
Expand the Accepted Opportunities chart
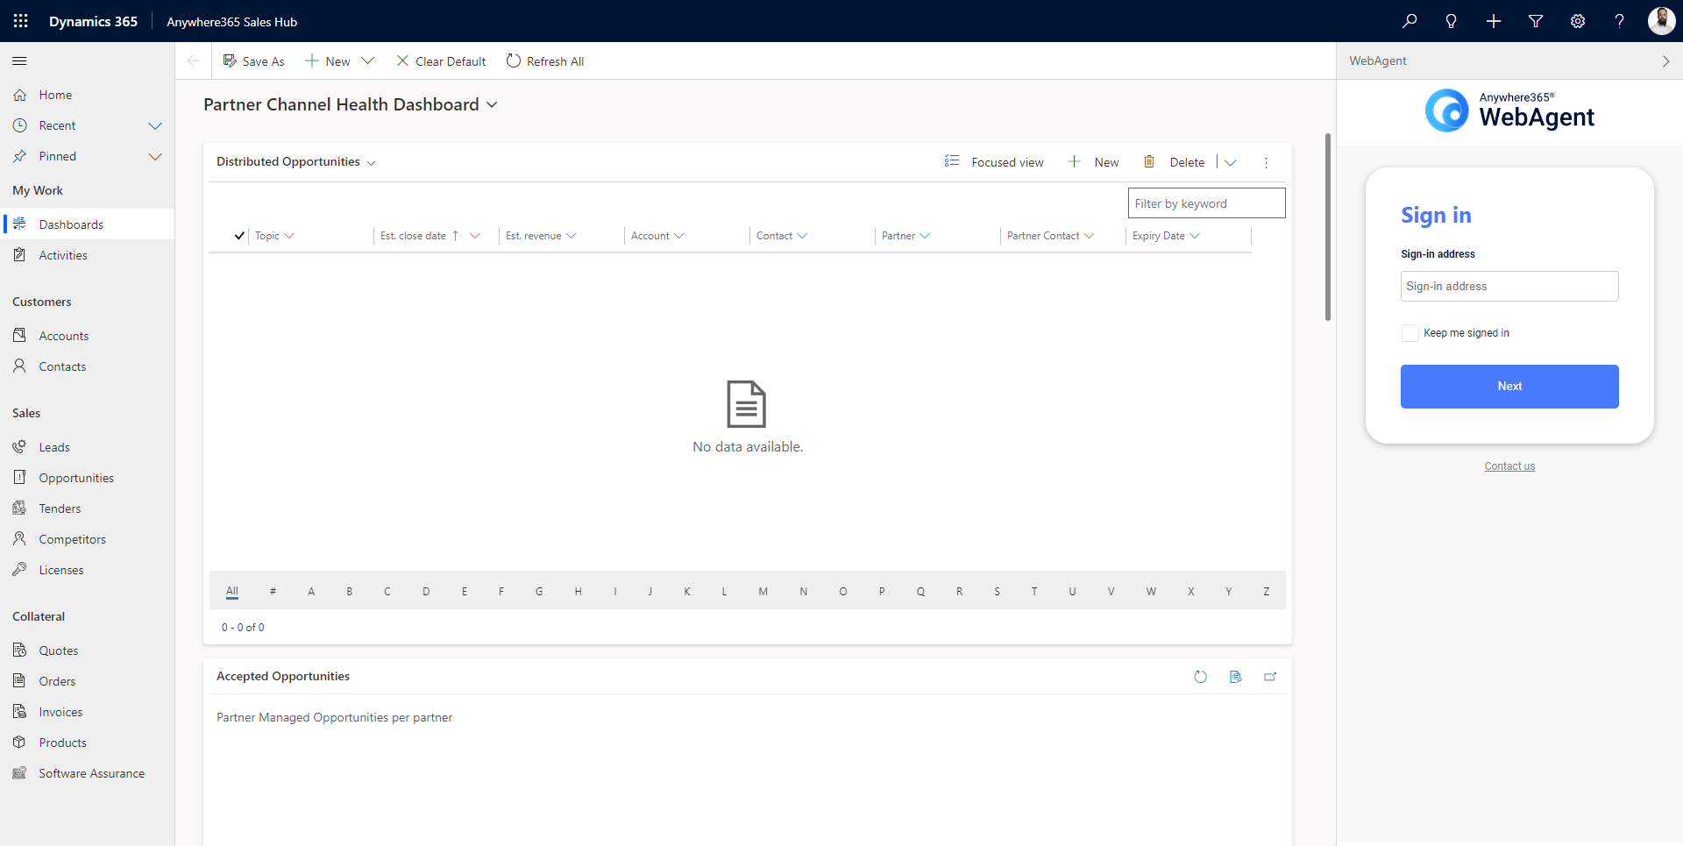coord(1270,677)
